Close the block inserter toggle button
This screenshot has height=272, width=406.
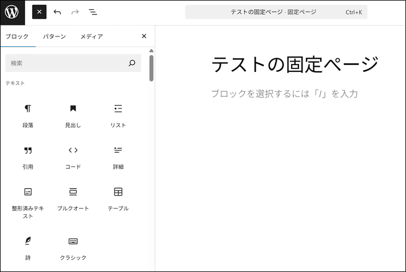(x=39, y=12)
